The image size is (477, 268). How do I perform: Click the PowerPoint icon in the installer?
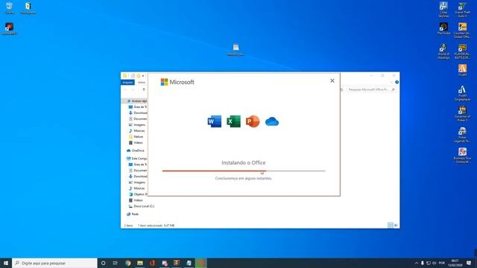pyautogui.click(x=253, y=121)
